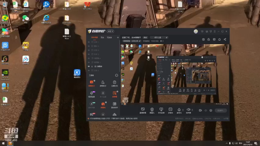Viewport: 260px width, 146px height.
Task: Start 视频连麦 from the toolbox
Action: pyautogui.click(x=91, y=94)
